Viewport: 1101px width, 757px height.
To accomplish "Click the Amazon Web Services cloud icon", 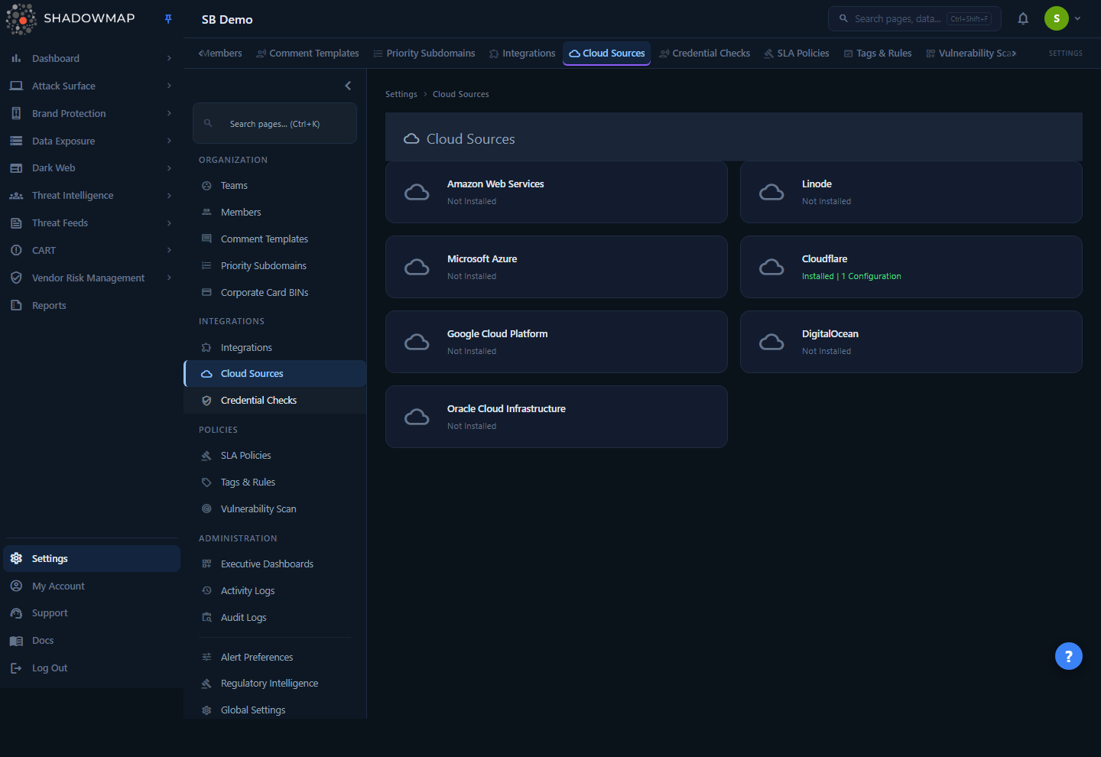I will pyautogui.click(x=417, y=192).
